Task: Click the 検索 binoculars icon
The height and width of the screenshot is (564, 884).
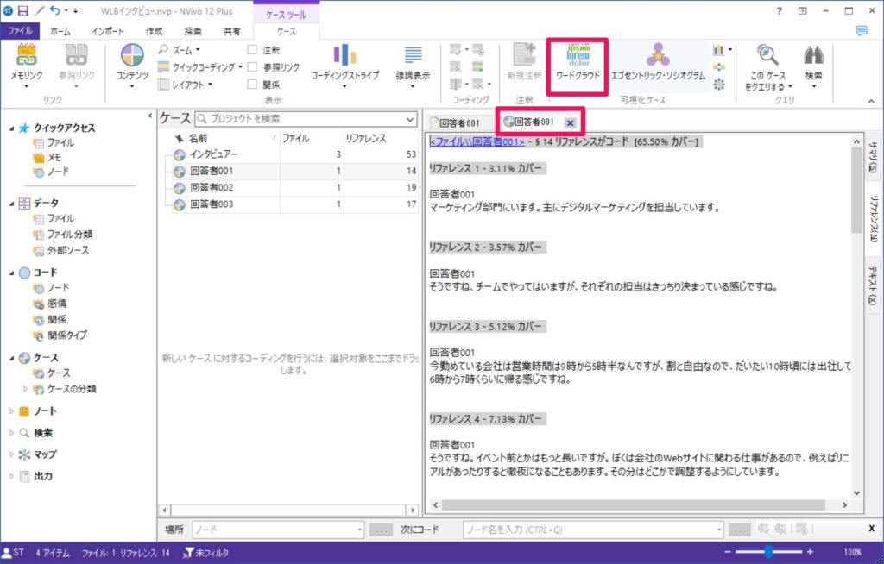Action: coord(813,57)
